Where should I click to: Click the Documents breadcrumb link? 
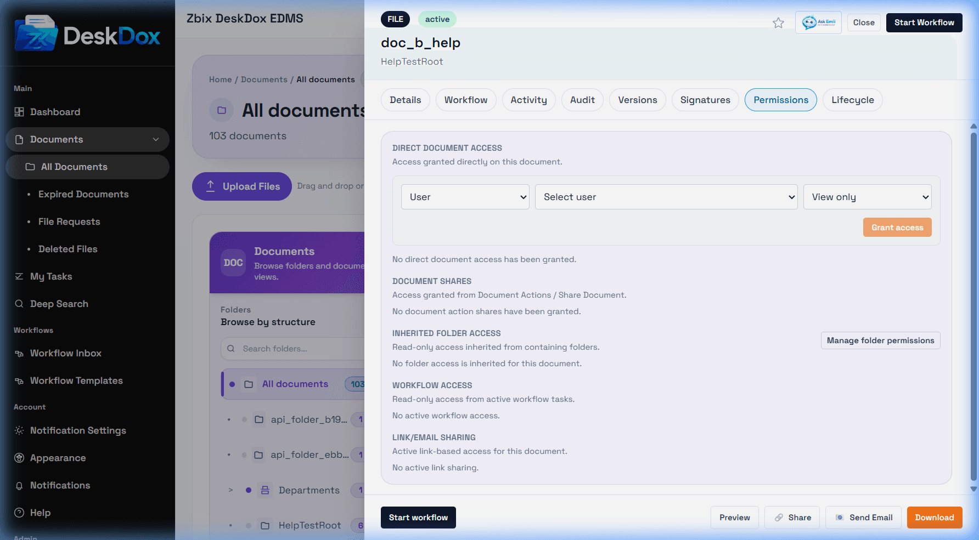point(264,79)
